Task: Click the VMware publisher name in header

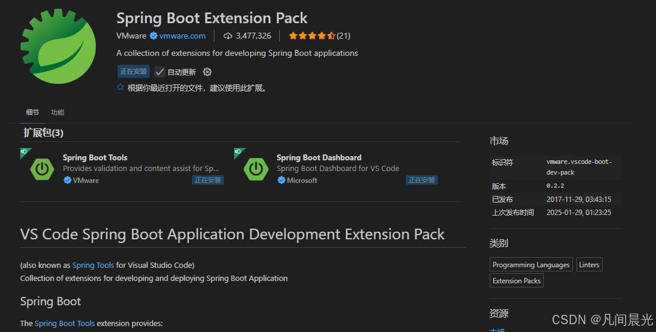Action: click(131, 36)
